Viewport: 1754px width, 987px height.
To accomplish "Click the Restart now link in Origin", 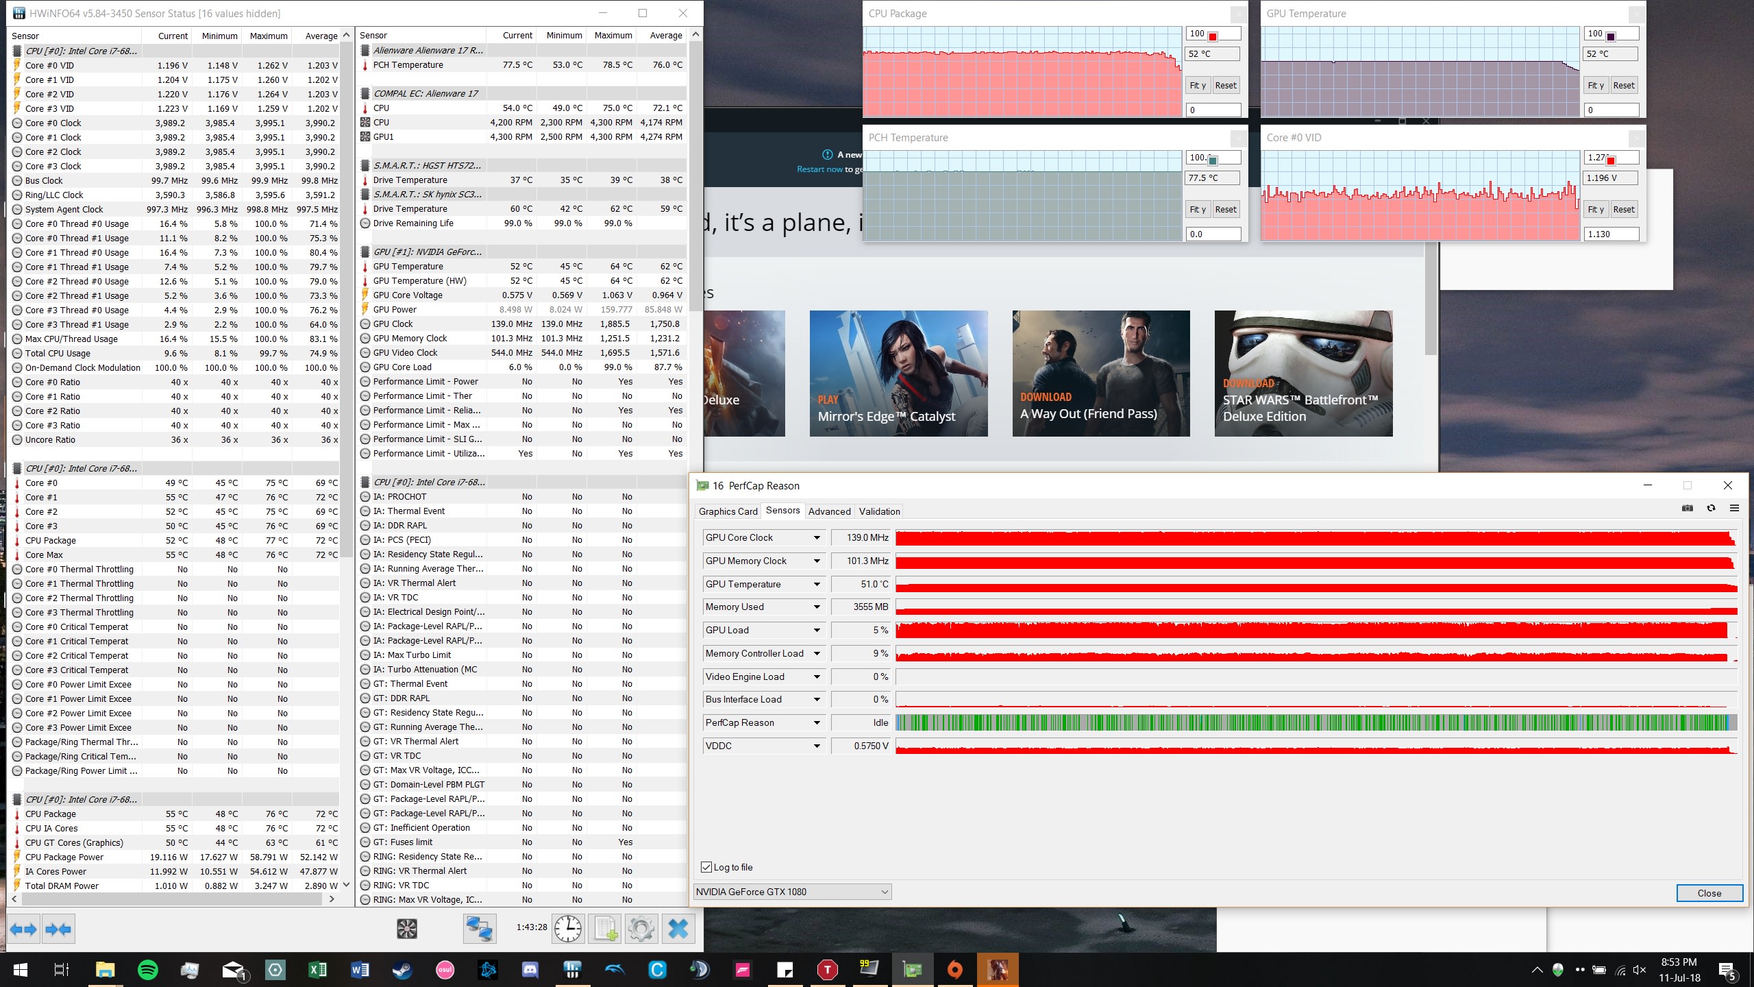I will point(819,169).
